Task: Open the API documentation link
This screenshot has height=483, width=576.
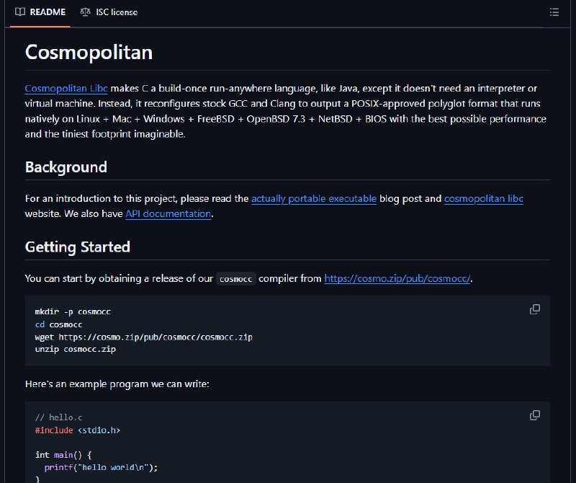Action: point(168,213)
